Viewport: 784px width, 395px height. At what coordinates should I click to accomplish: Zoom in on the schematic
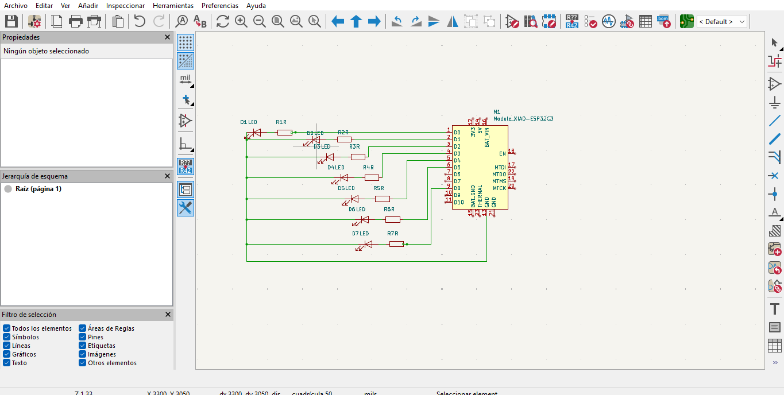pyautogui.click(x=241, y=22)
